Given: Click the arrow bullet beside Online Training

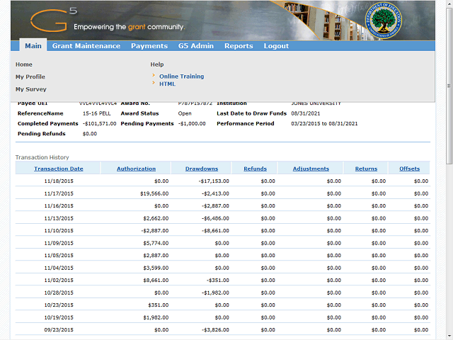Looking at the screenshot, I should click(154, 76).
